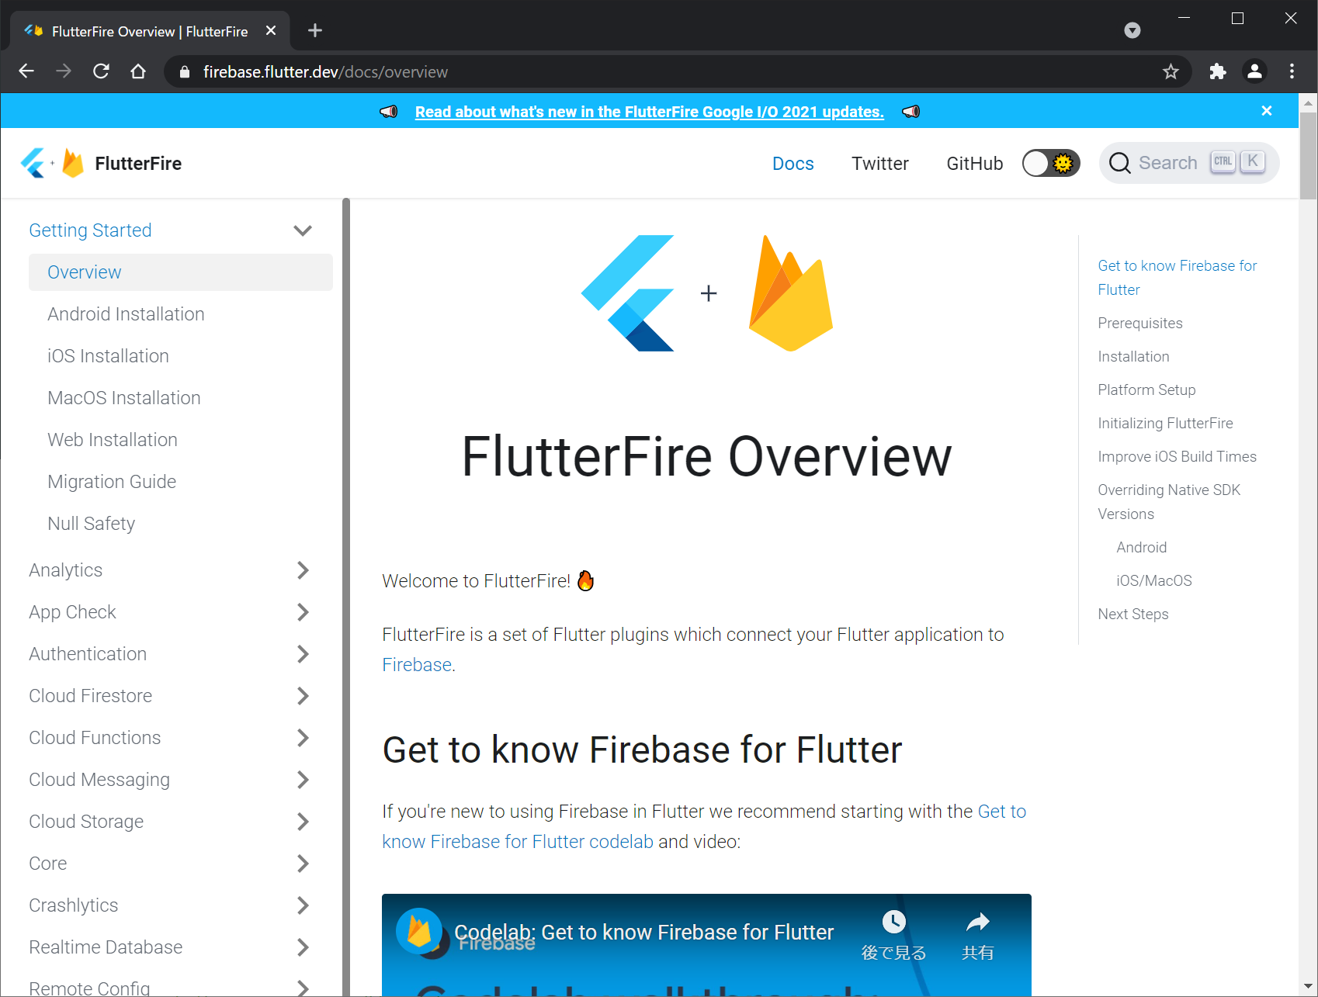Open the browser home page icon

[x=138, y=71]
